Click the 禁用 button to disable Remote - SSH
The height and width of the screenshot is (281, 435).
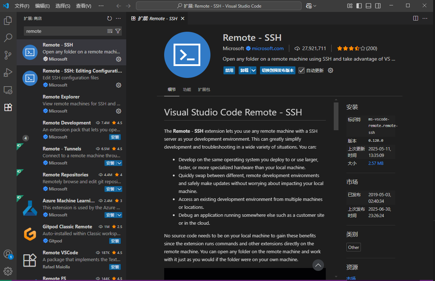point(229,70)
